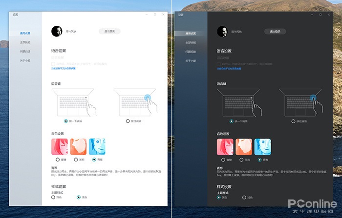Tick the voice wake-up checkbox in light window
Screen dimensions: 342x218
coord(53,64)
